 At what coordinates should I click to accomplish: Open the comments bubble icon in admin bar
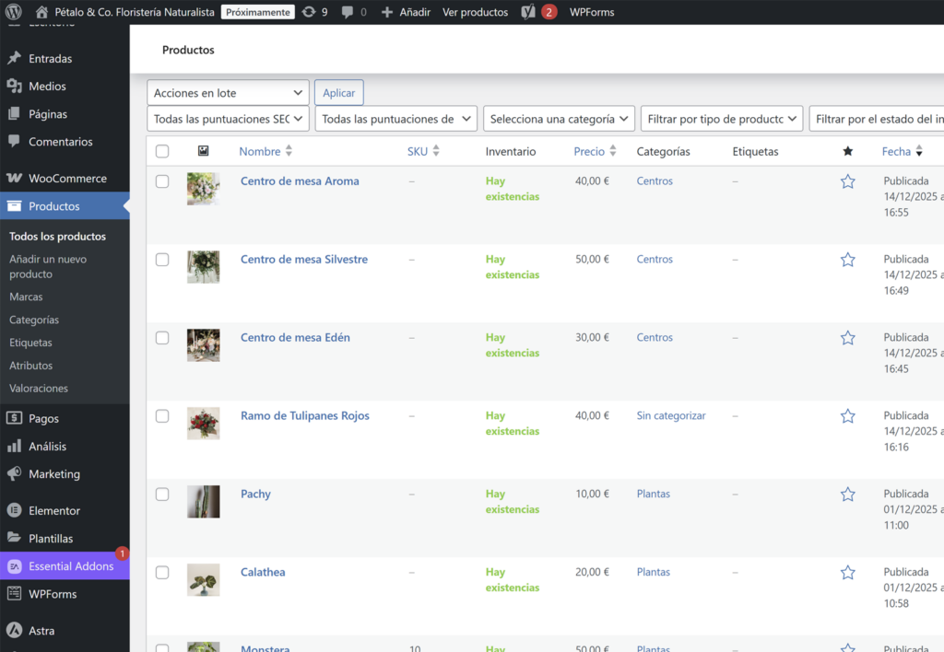pos(348,12)
